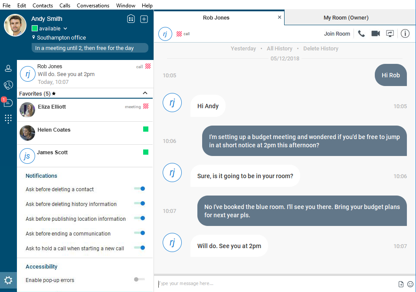The width and height of the screenshot is (416, 292).
Task: Click the budget meeting message bubble
Action: point(305,141)
